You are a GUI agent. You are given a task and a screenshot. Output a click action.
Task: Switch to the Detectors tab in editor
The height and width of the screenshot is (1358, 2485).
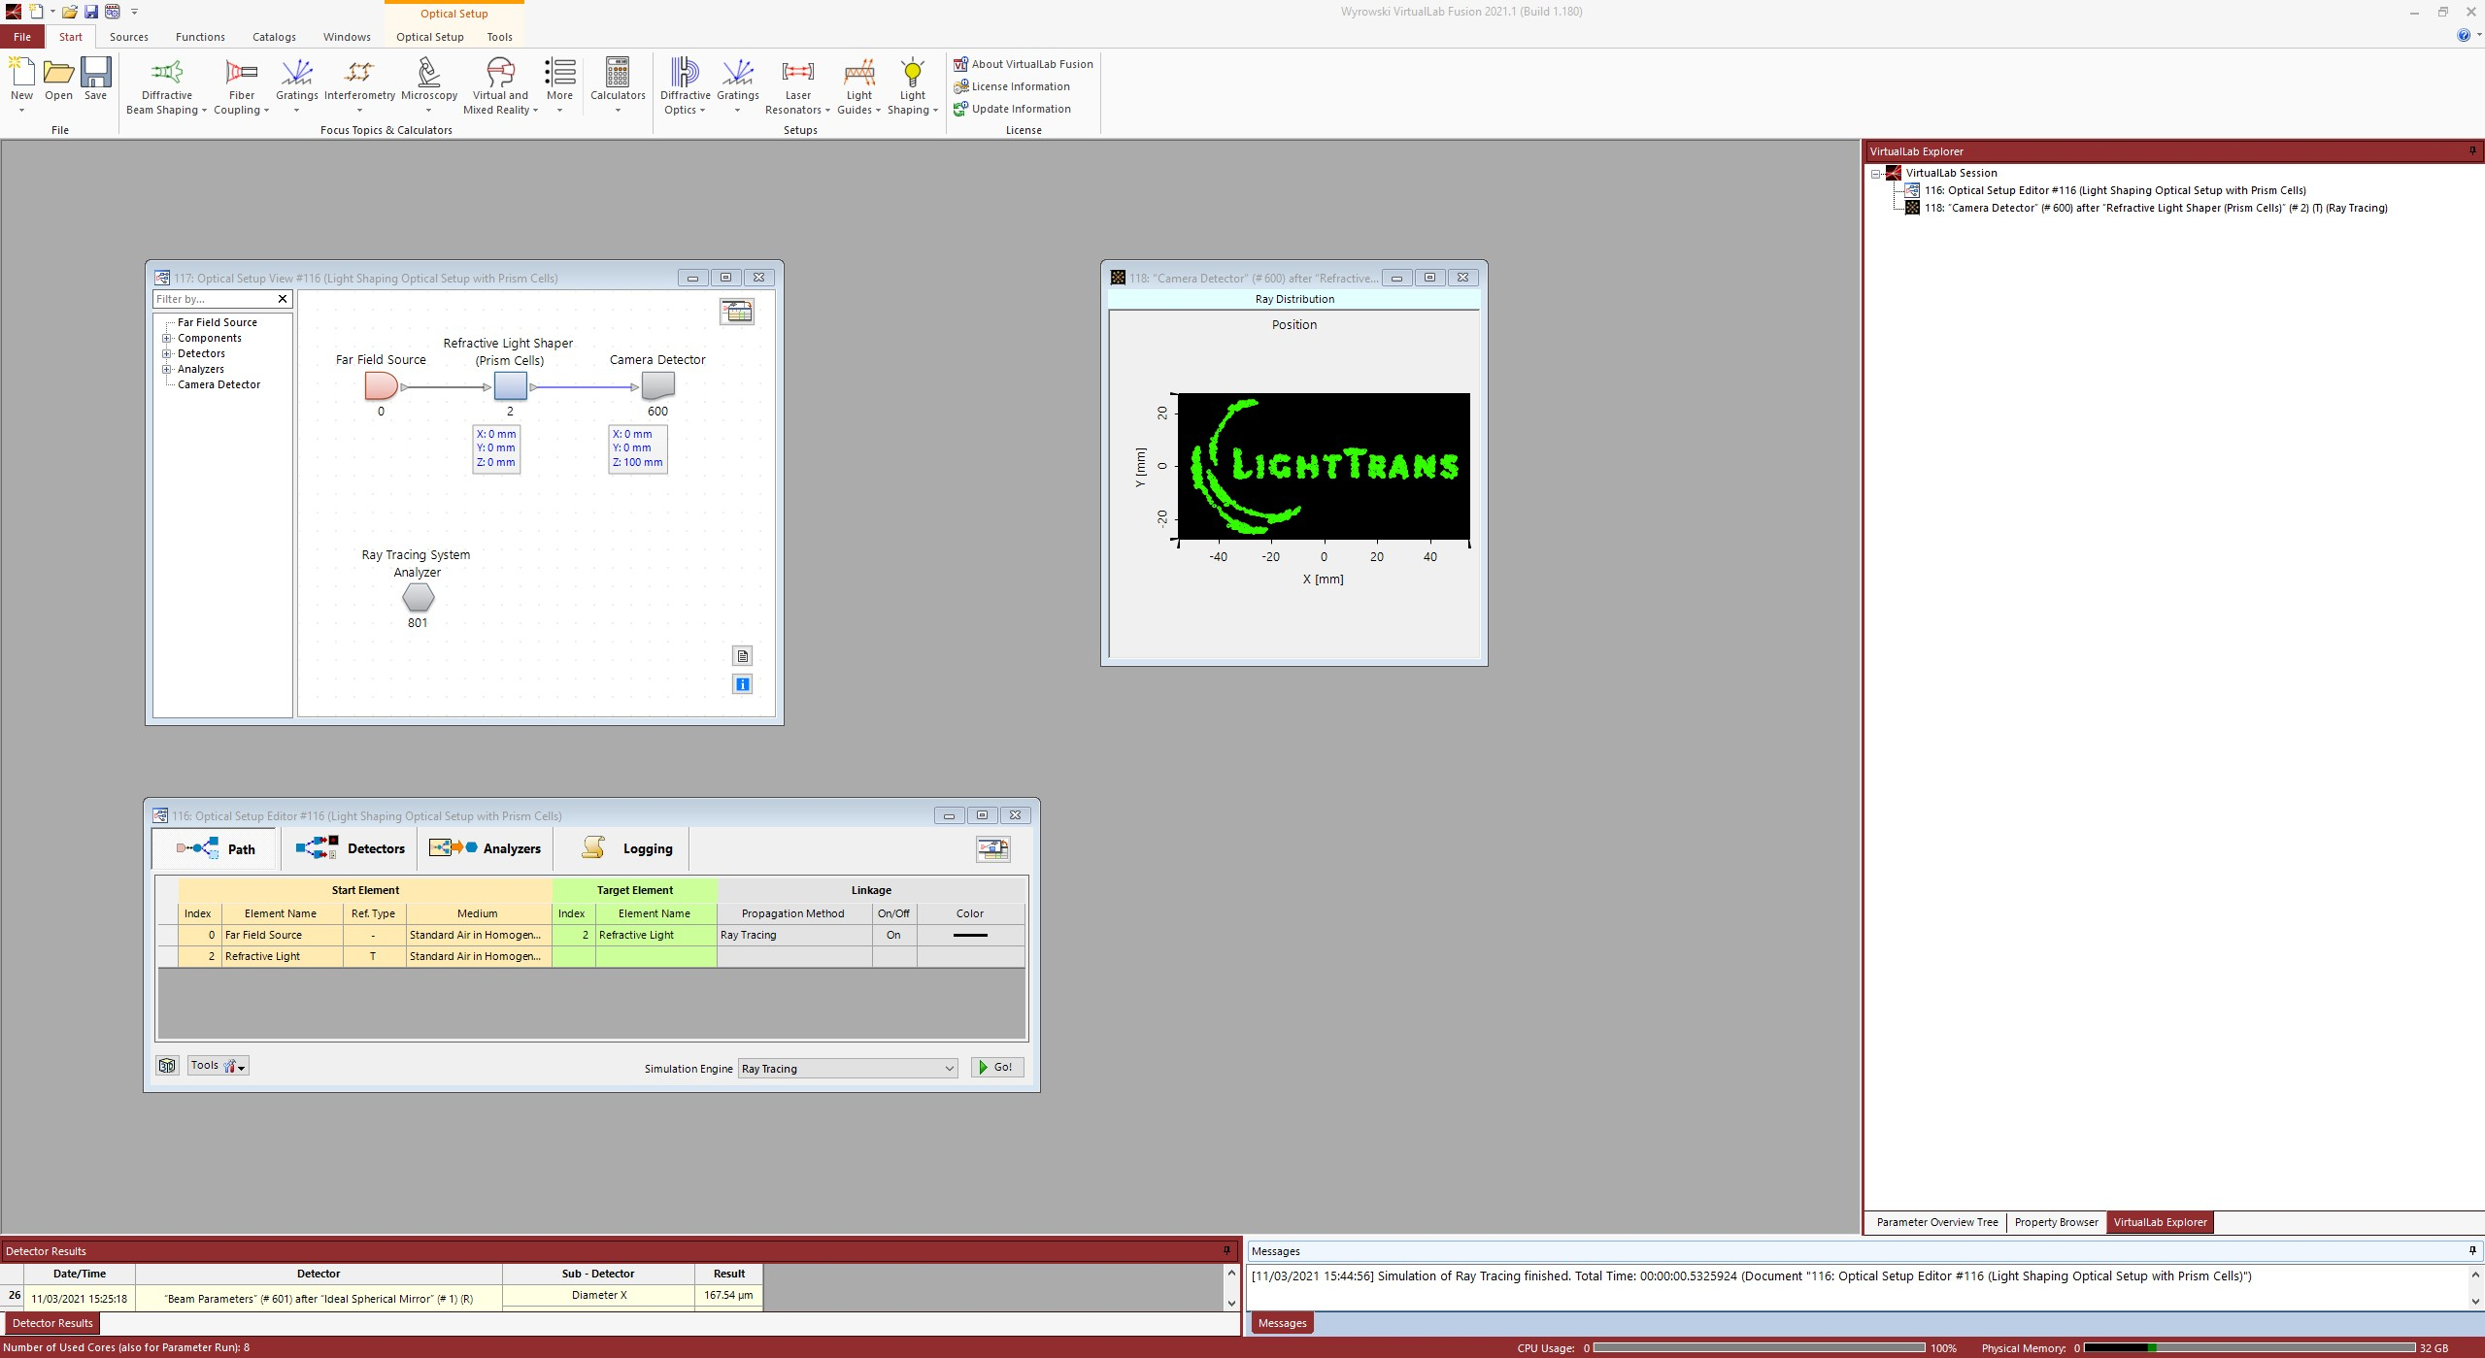(x=351, y=849)
